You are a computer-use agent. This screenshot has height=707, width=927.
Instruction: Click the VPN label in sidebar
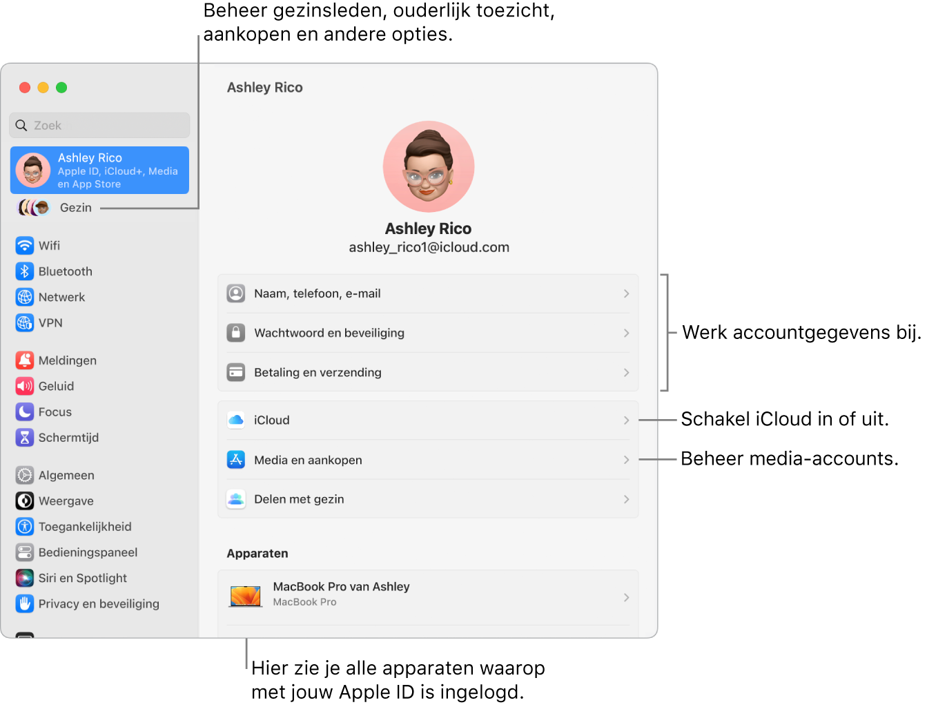(x=50, y=322)
